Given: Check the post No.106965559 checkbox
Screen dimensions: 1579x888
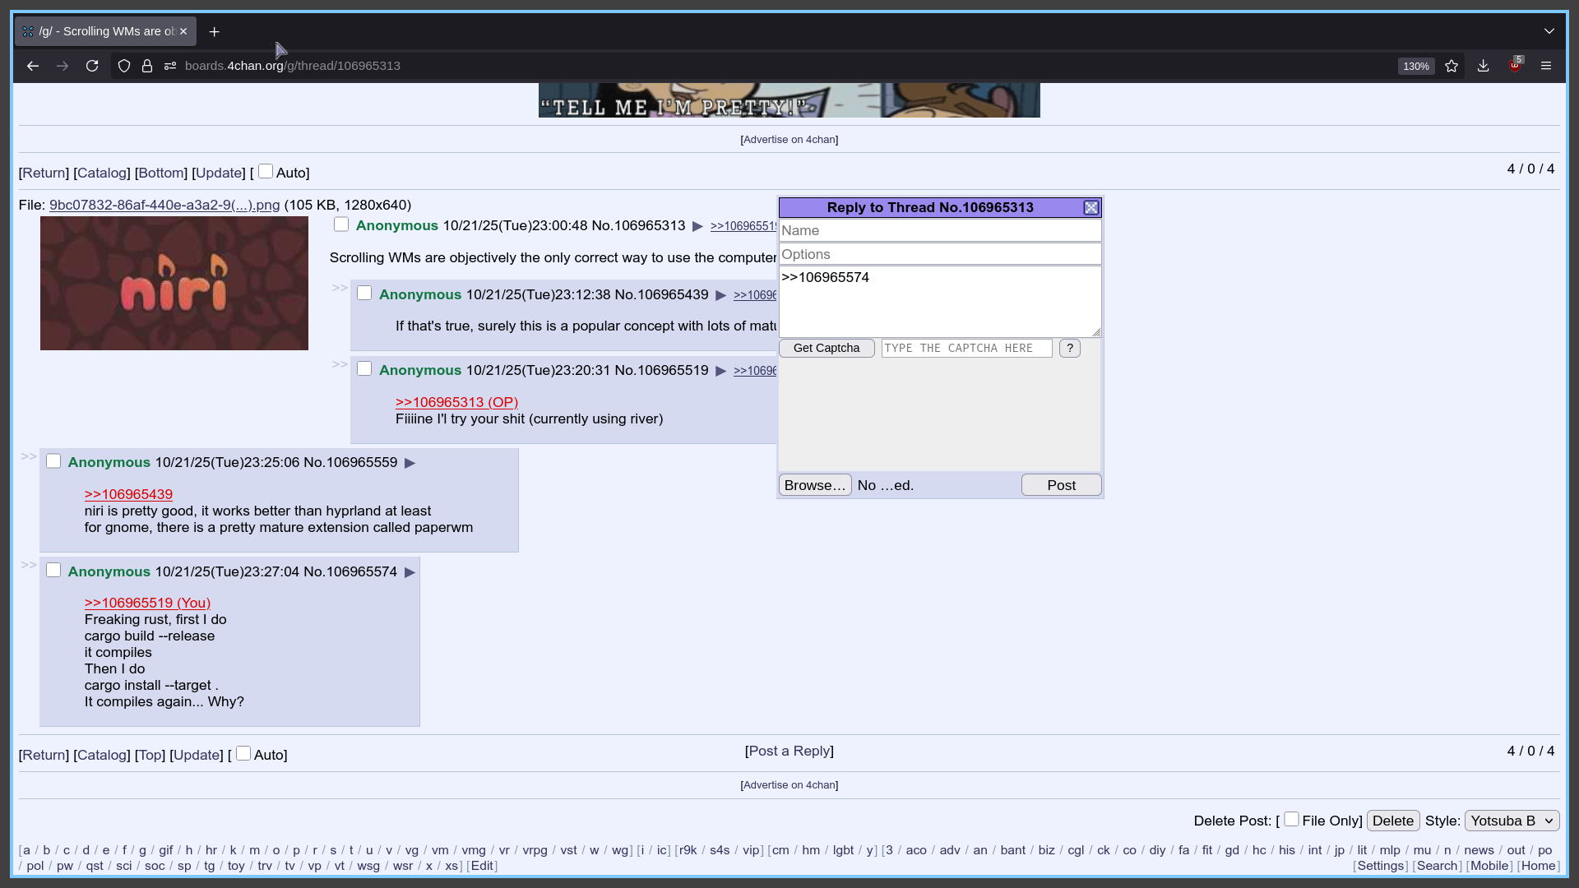Looking at the screenshot, I should (53, 461).
